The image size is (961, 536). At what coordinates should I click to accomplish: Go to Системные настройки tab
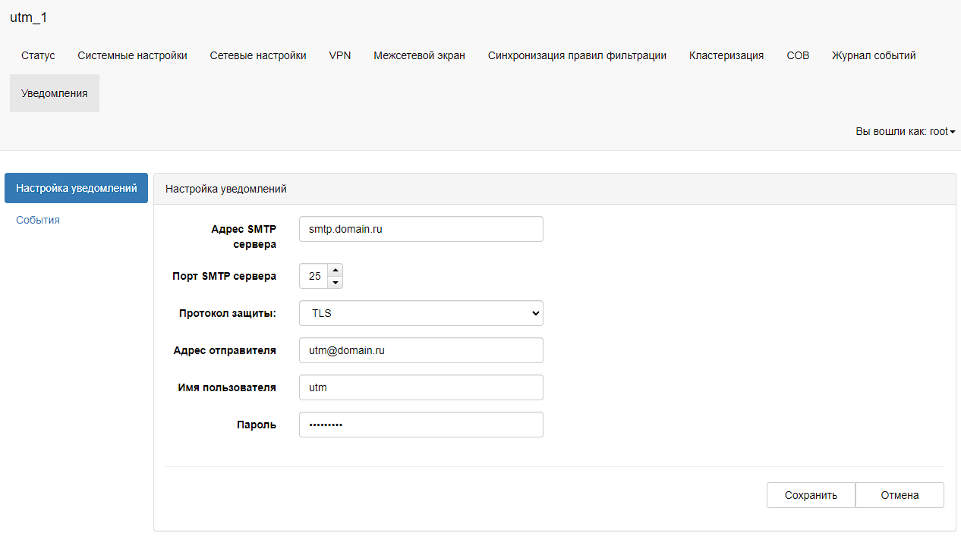click(132, 55)
